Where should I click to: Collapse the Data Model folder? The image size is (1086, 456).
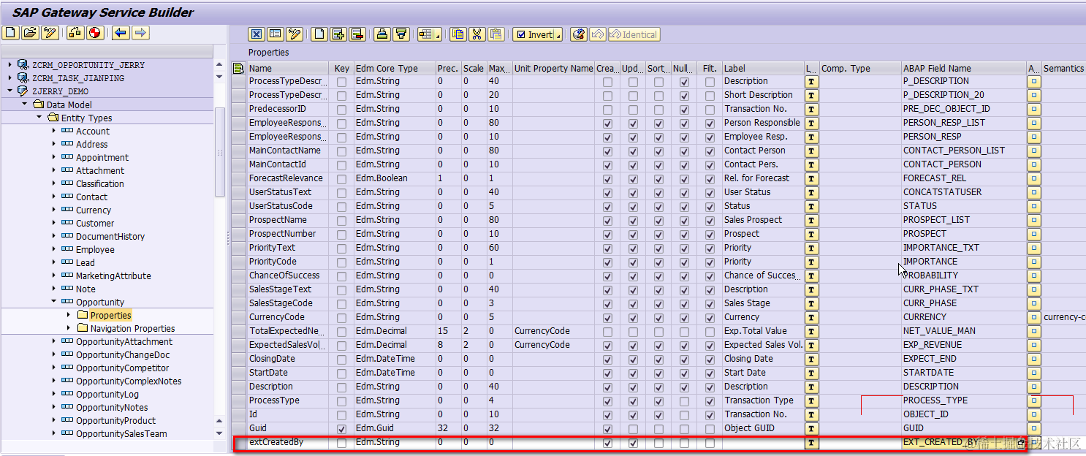pos(24,104)
